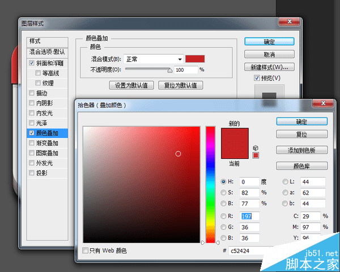The image size is (340, 272).
Task: Enable the 渐变叠加 checkbox
Action: pos(32,143)
